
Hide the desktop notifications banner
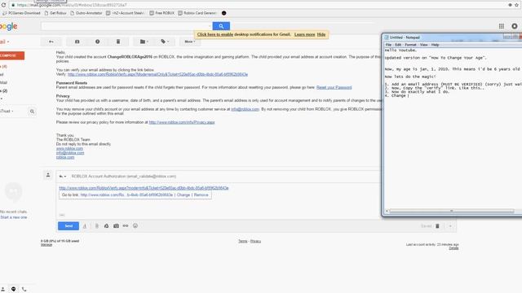click(x=321, y=34)
